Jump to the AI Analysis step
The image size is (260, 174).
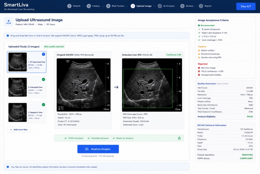point(166,6)
